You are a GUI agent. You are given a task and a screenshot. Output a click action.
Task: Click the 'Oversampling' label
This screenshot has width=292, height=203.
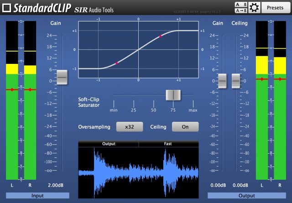pyautogui.click(x=94, y=127)
